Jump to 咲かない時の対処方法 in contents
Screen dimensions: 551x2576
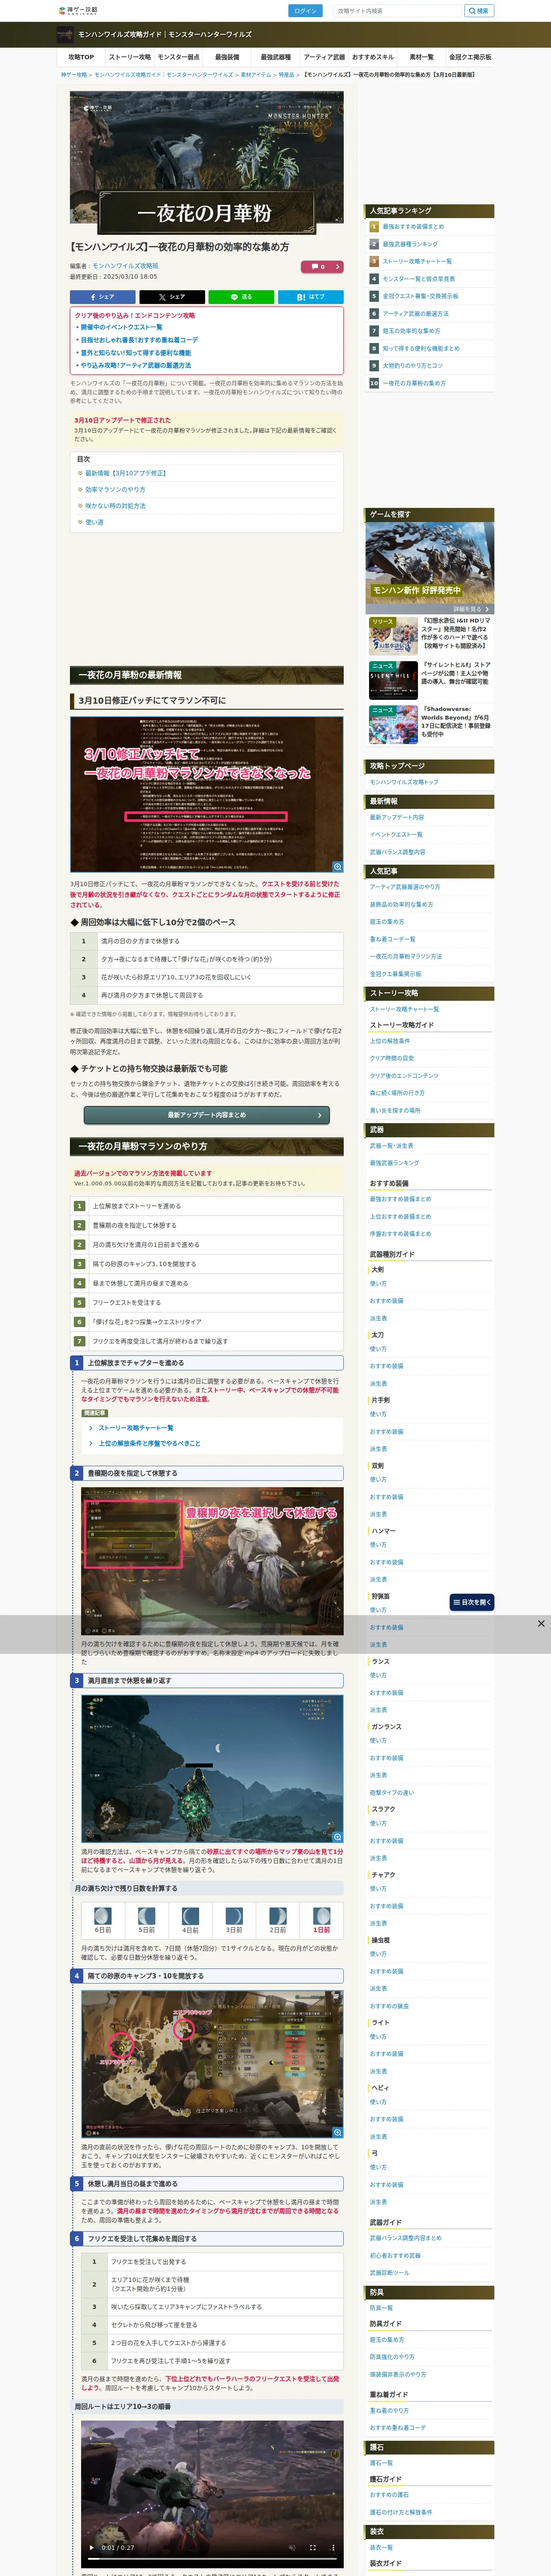coord(114,506)
